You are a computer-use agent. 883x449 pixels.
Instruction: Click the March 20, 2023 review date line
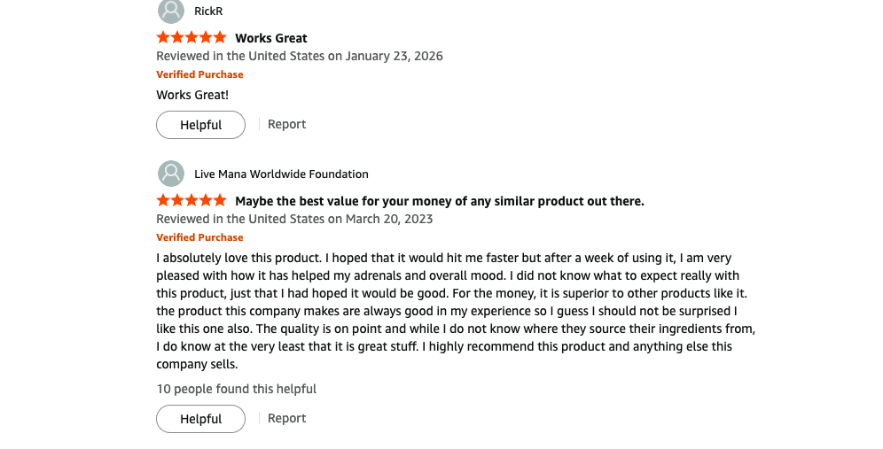pos(294,219)
